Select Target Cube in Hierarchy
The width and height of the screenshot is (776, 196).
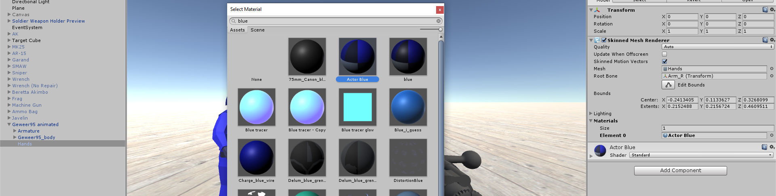(26, 40)
